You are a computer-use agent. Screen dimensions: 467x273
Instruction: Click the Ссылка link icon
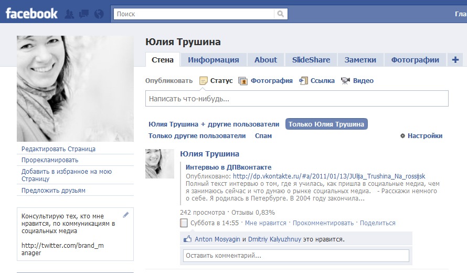coord(303,81)
